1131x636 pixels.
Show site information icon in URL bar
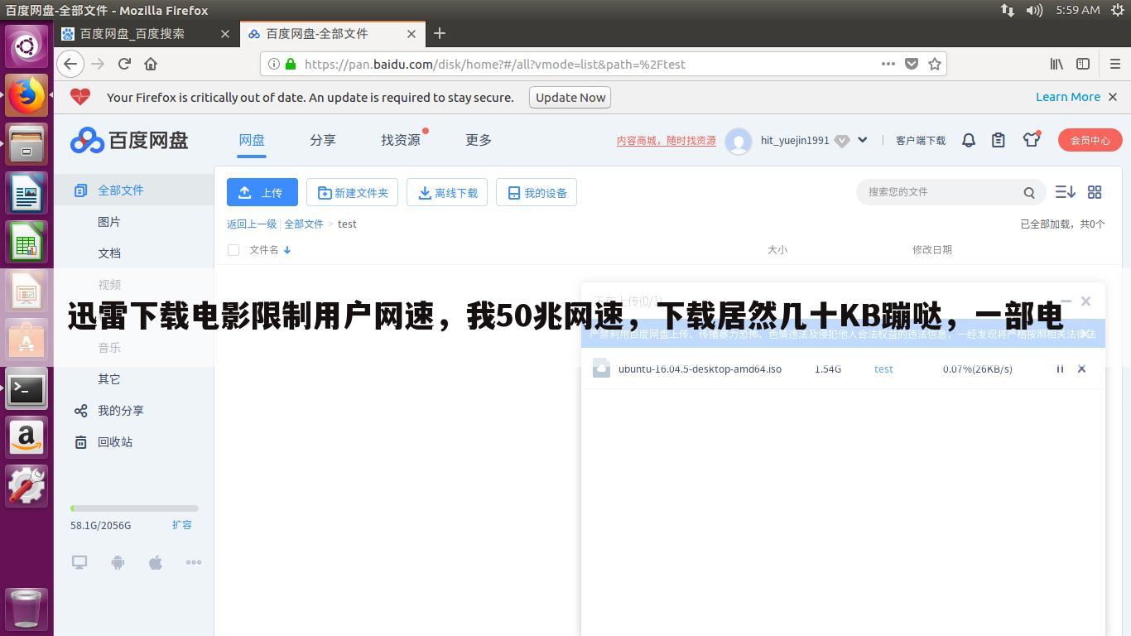click(x=274, y=64)
